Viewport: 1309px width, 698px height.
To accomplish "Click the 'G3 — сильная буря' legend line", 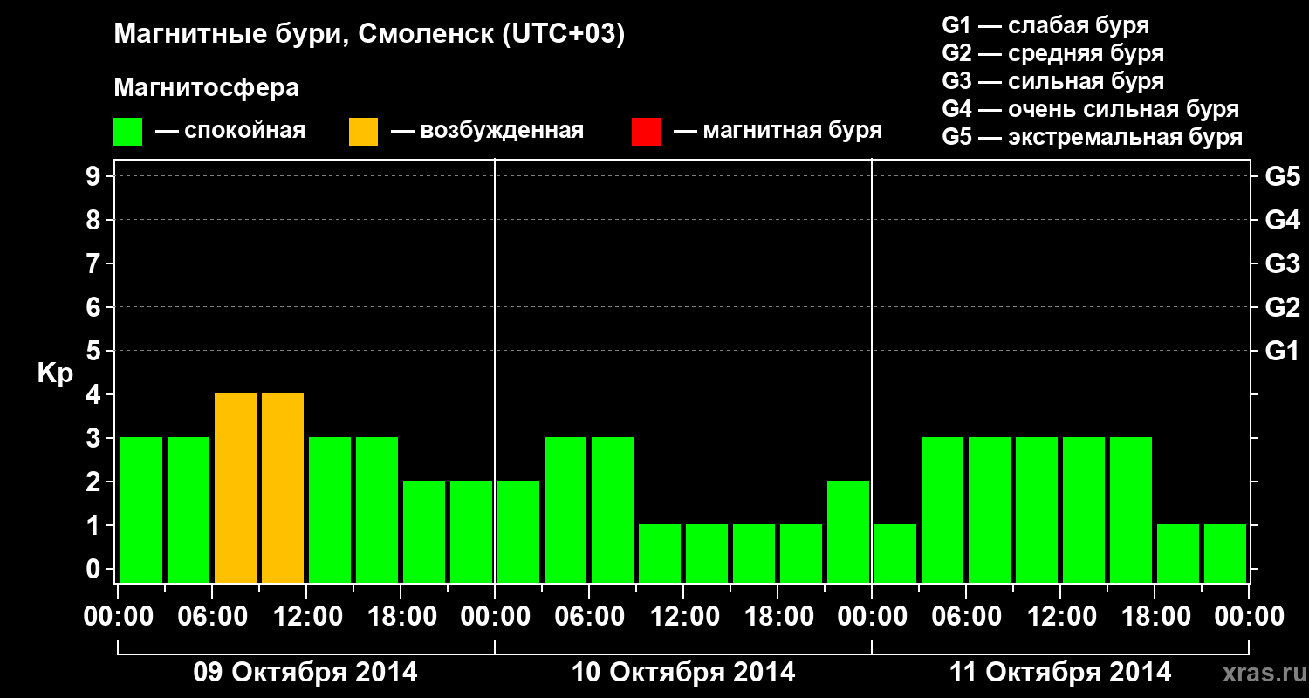I will click(x=1053, y=81).
